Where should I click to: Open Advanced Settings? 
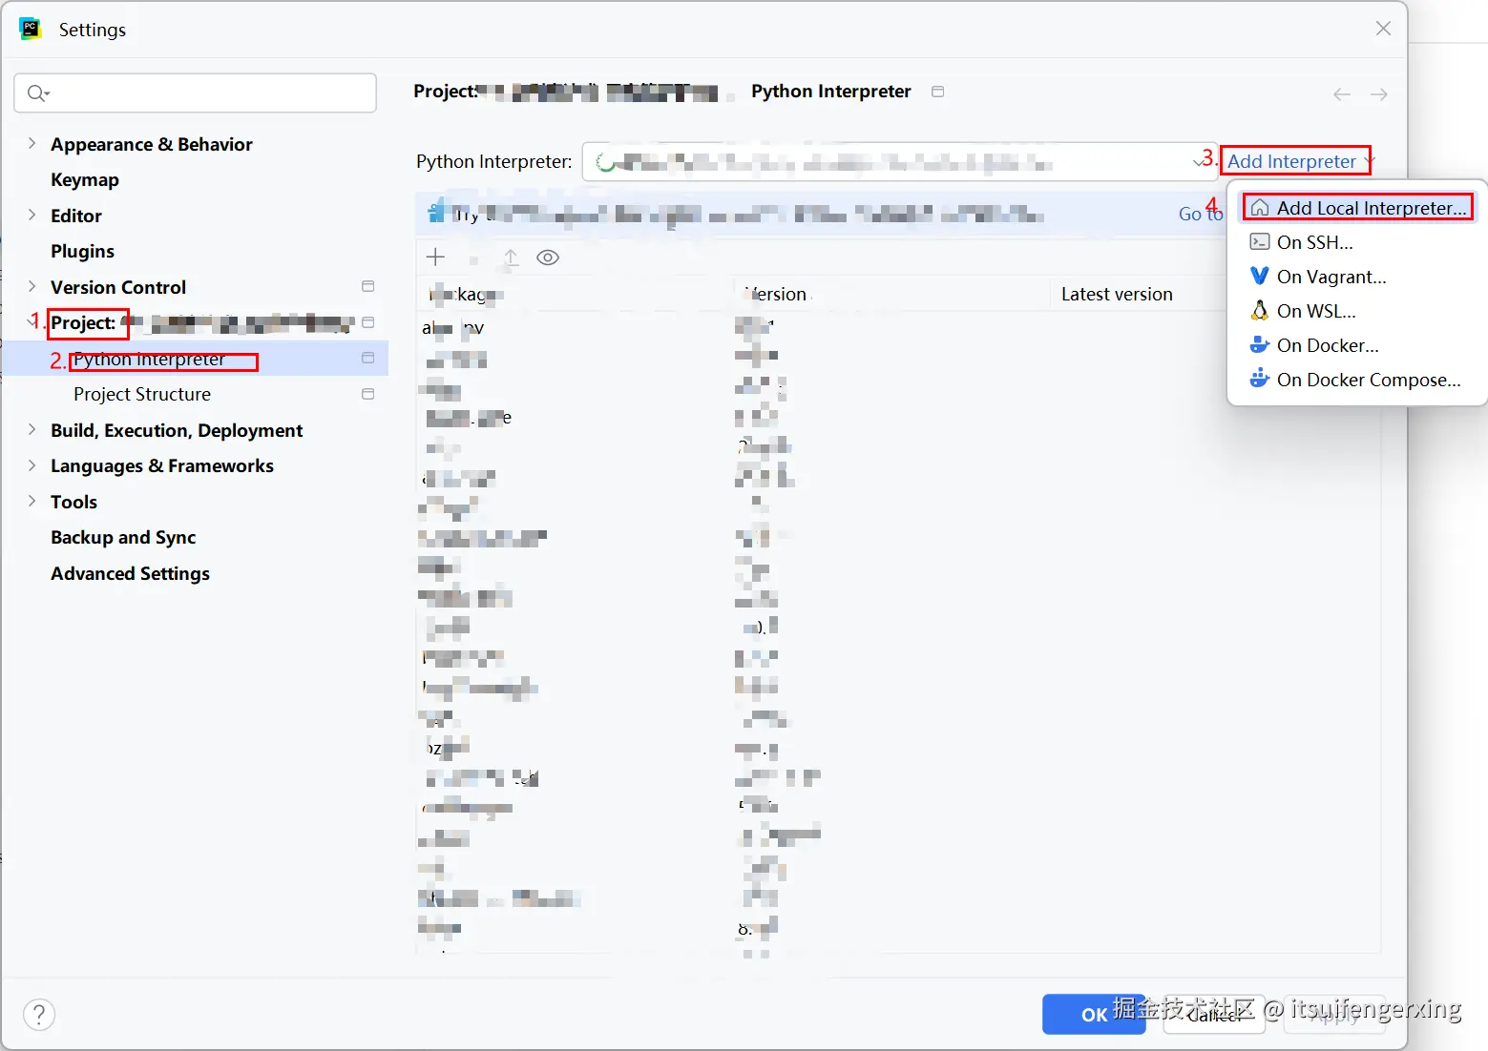point(130,573)
